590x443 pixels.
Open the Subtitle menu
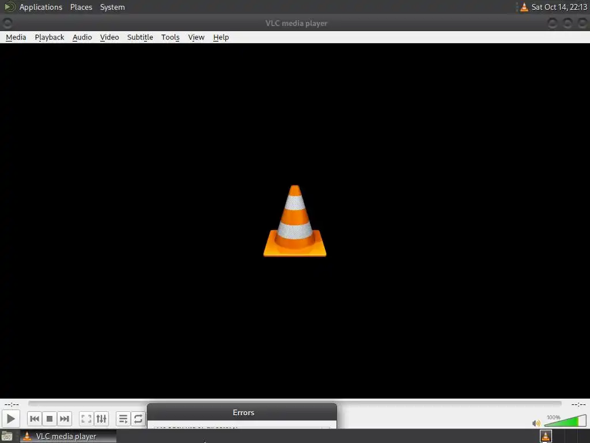[x=140, y=37]
